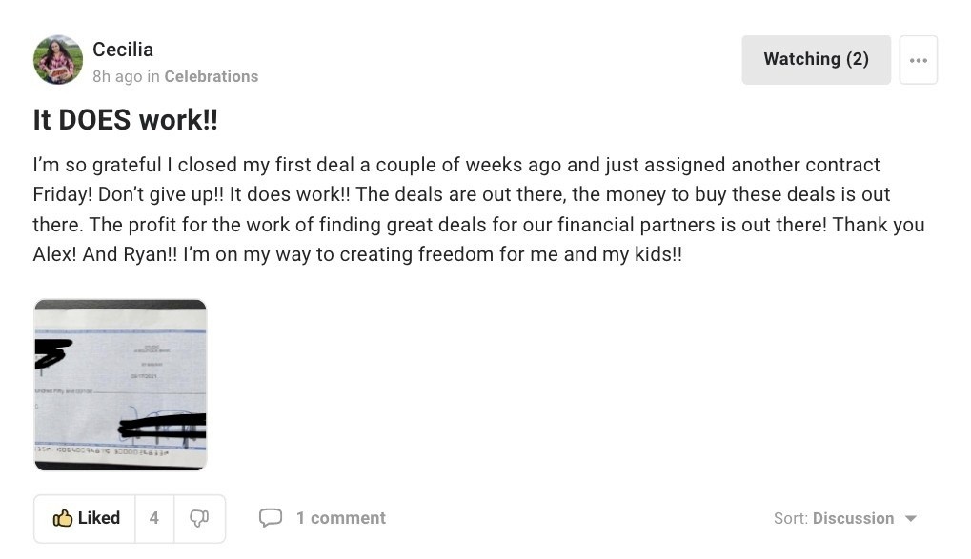The height and width of the screenshot is (559, 971).
Task: Click the 8h ago timestamp
Action: (117, 76)
